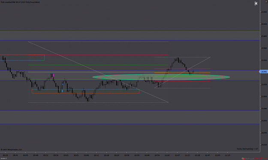
Task: Click the 21380 price axis label
Action: (x=264, y=48)
